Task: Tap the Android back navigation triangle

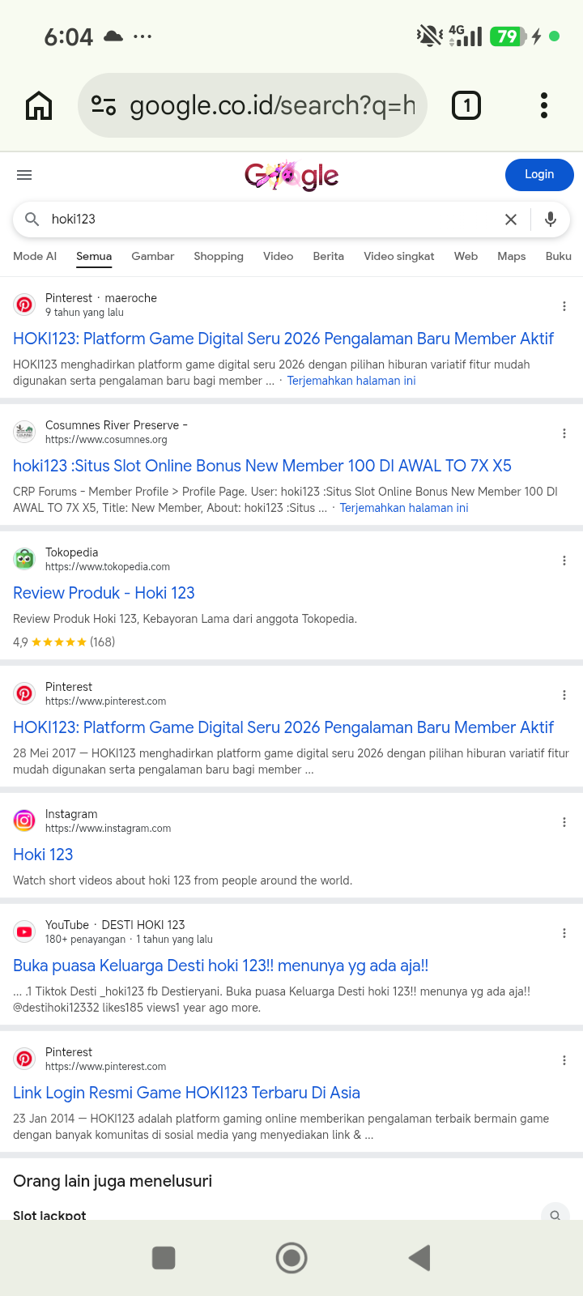Action: (419, 1258)
